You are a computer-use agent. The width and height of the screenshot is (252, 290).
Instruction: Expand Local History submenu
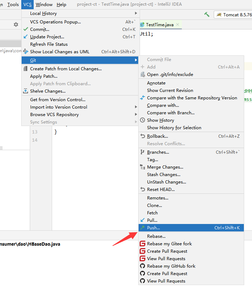tap(80, 13)
